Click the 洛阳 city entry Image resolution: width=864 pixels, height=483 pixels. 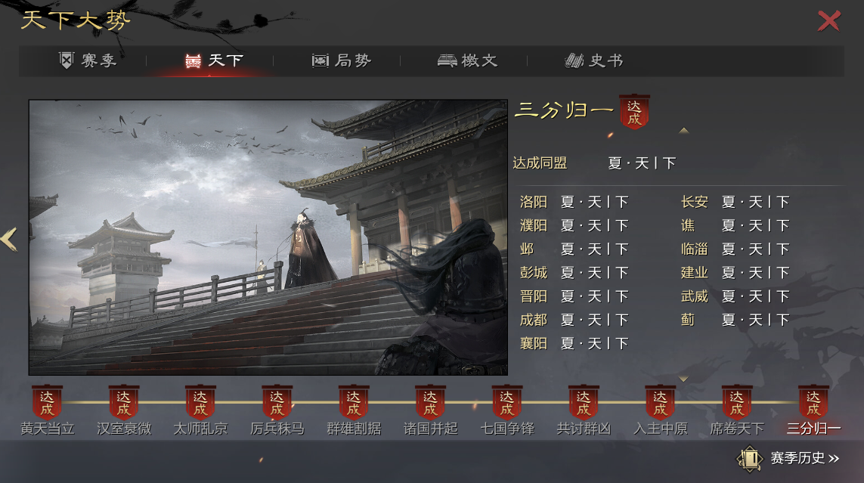coord(534,202)
